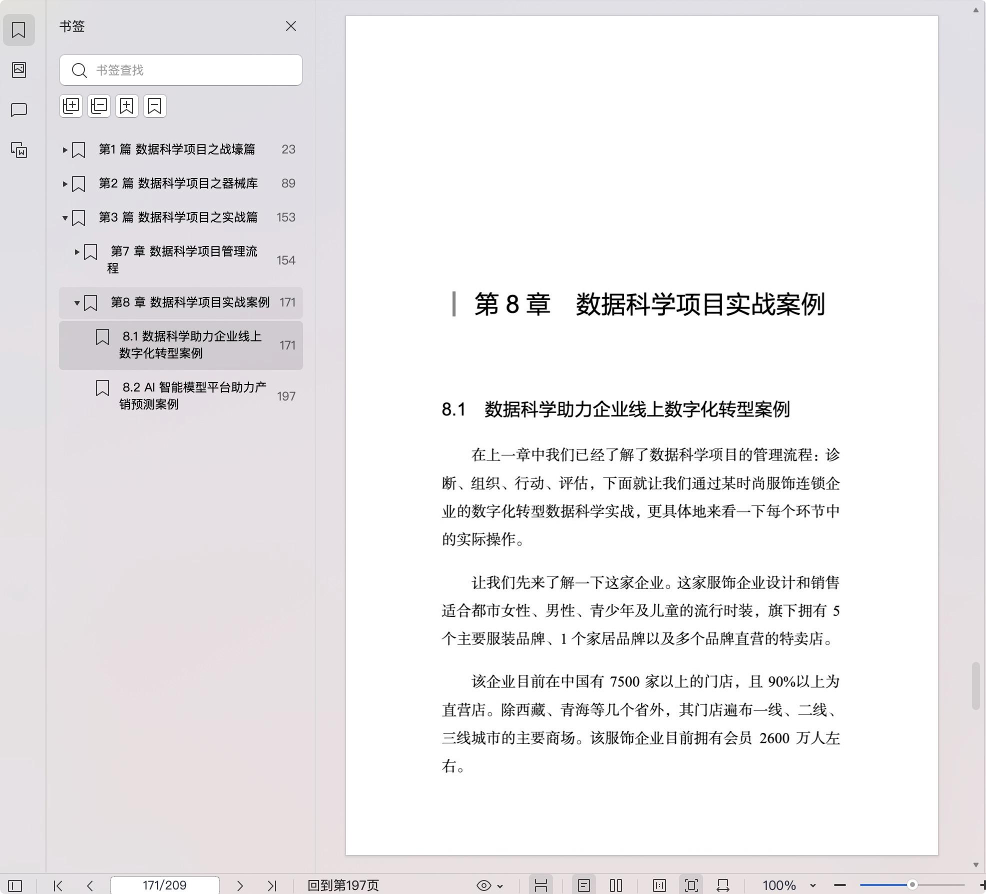Click the delete bookmark icon
The height and width of the screenshot is (894, 986).
pyautogui.click(x=155, y=106)
